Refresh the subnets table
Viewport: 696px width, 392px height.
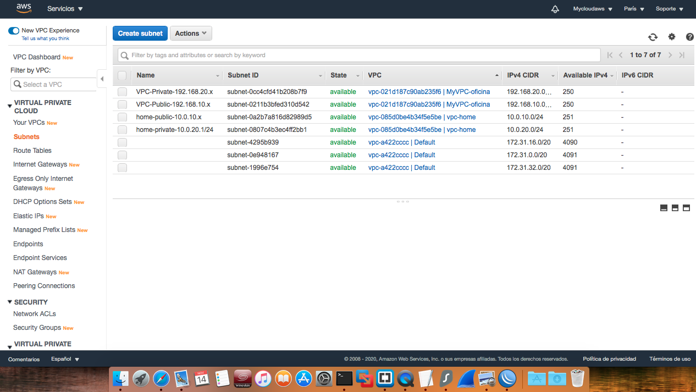[653, 37]
